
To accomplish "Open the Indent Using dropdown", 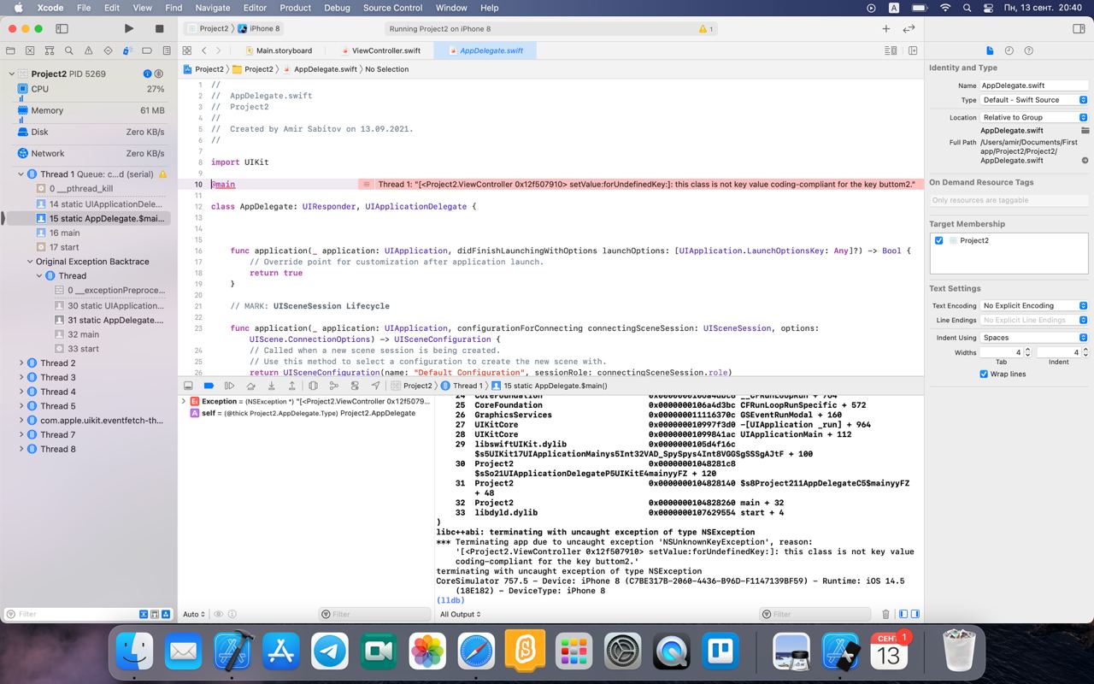I will coord(1034,338).
